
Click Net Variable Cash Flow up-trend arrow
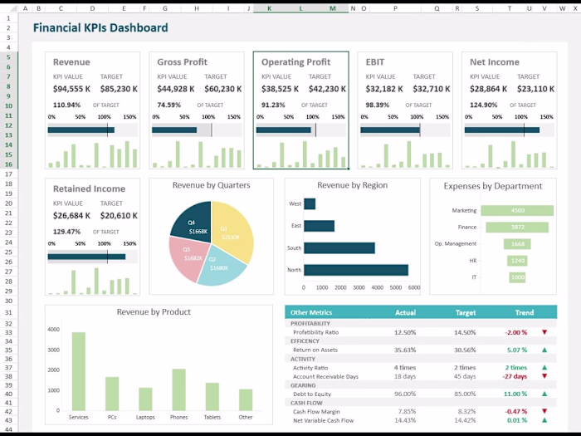[x=544, y=420]
